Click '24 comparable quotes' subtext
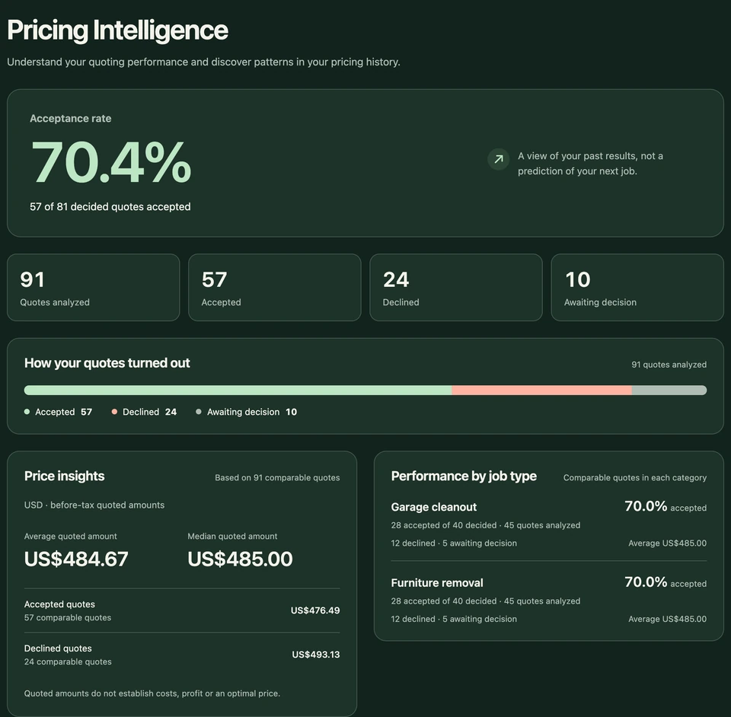The height and width of the screenshot is (717, 731). point(68,662)
